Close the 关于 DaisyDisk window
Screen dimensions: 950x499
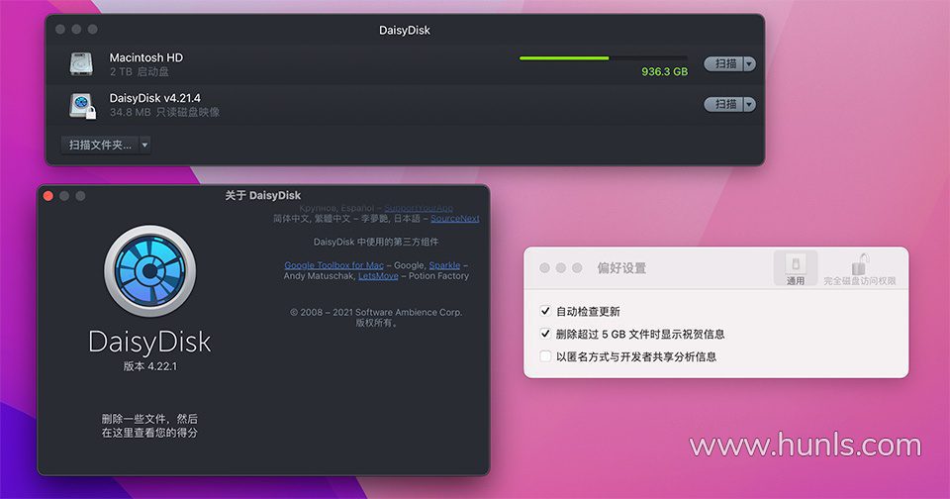click(x=48, y=196)
